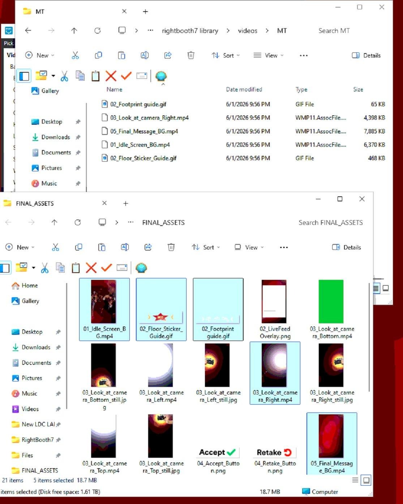Click red X delete icon in MT classic toolbar
Viewport: 403px width, 504px height.
(111, 76)
